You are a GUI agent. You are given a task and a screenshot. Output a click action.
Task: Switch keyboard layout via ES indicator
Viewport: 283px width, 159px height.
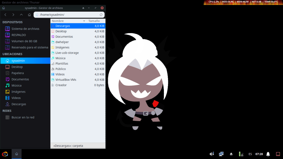tap(250, 154)
